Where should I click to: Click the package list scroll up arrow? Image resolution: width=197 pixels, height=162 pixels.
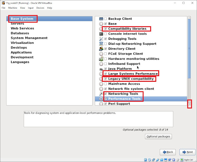(x=189, y=18)
